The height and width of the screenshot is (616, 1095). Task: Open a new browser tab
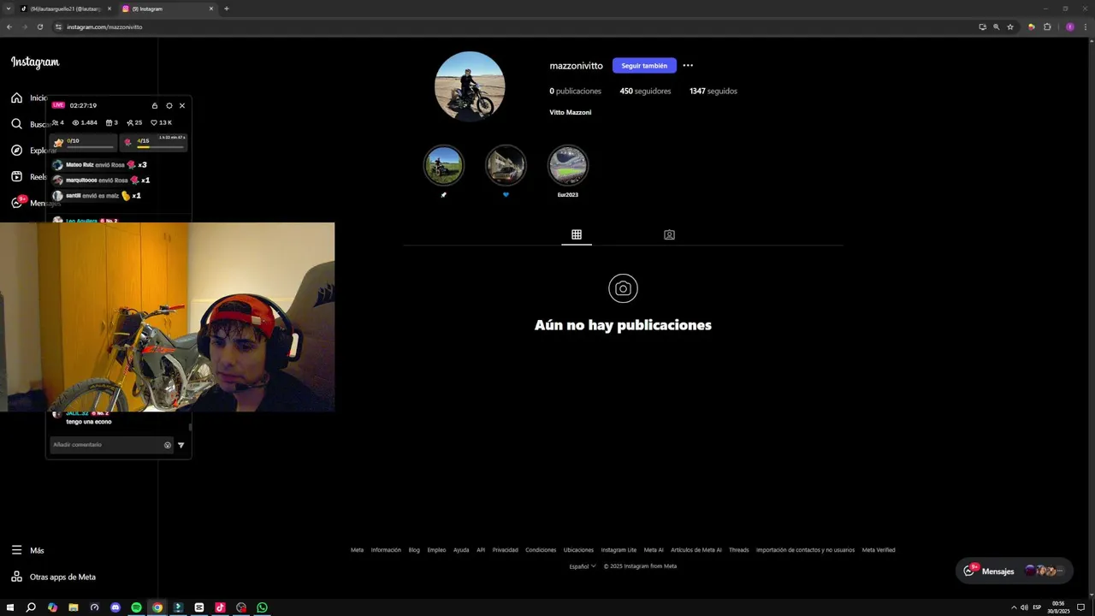(226, 9)
